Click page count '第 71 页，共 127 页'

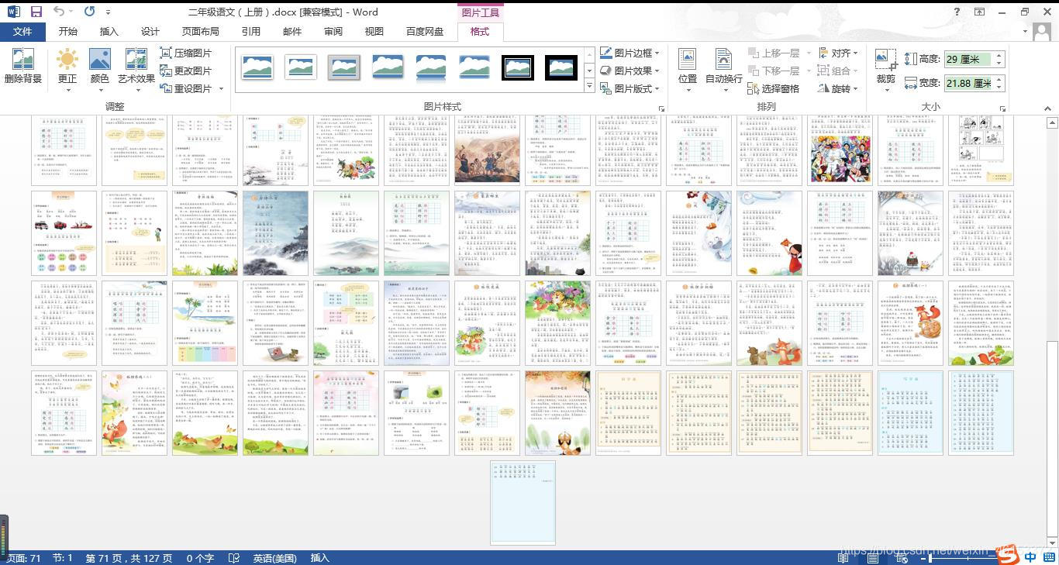[x=129, y=558]
